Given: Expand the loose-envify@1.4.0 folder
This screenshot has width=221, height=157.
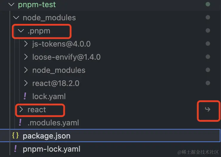Looking at the screenshot, I should pyautogui.click(x=66, y=57).
